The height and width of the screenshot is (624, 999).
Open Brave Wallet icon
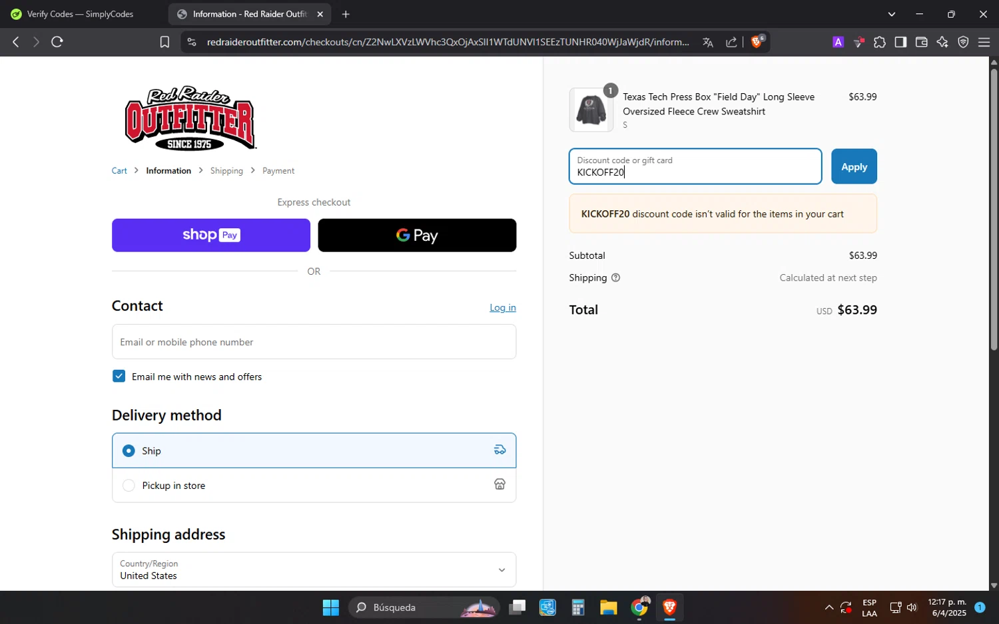[x=922, y=42]
